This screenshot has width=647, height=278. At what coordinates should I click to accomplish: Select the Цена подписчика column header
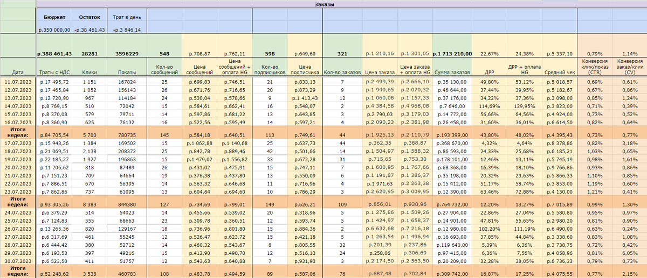(x=305, y=68)
